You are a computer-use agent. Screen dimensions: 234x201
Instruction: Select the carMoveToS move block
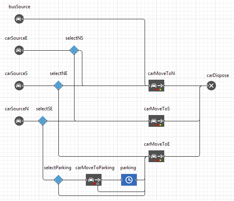(x=156, y=121)
